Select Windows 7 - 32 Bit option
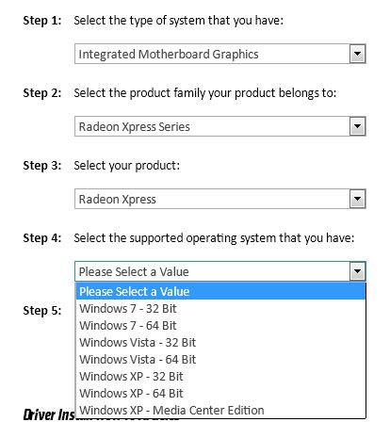Screen dimensions: 390x422 (220, 309)
